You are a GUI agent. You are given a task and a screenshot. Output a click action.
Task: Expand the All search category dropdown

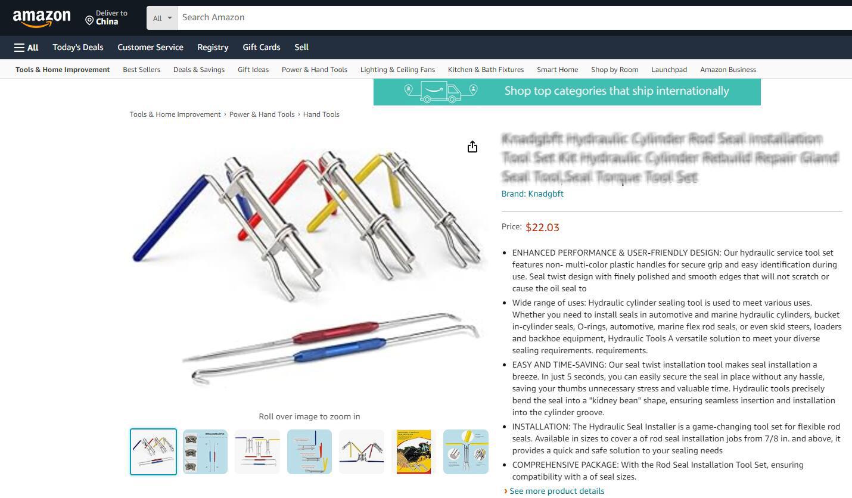162,18
